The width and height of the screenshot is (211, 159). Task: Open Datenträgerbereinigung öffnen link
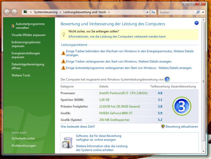pos(28,66)
